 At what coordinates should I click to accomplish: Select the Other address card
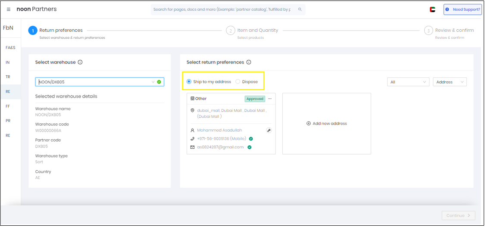(x=231, y=123)
